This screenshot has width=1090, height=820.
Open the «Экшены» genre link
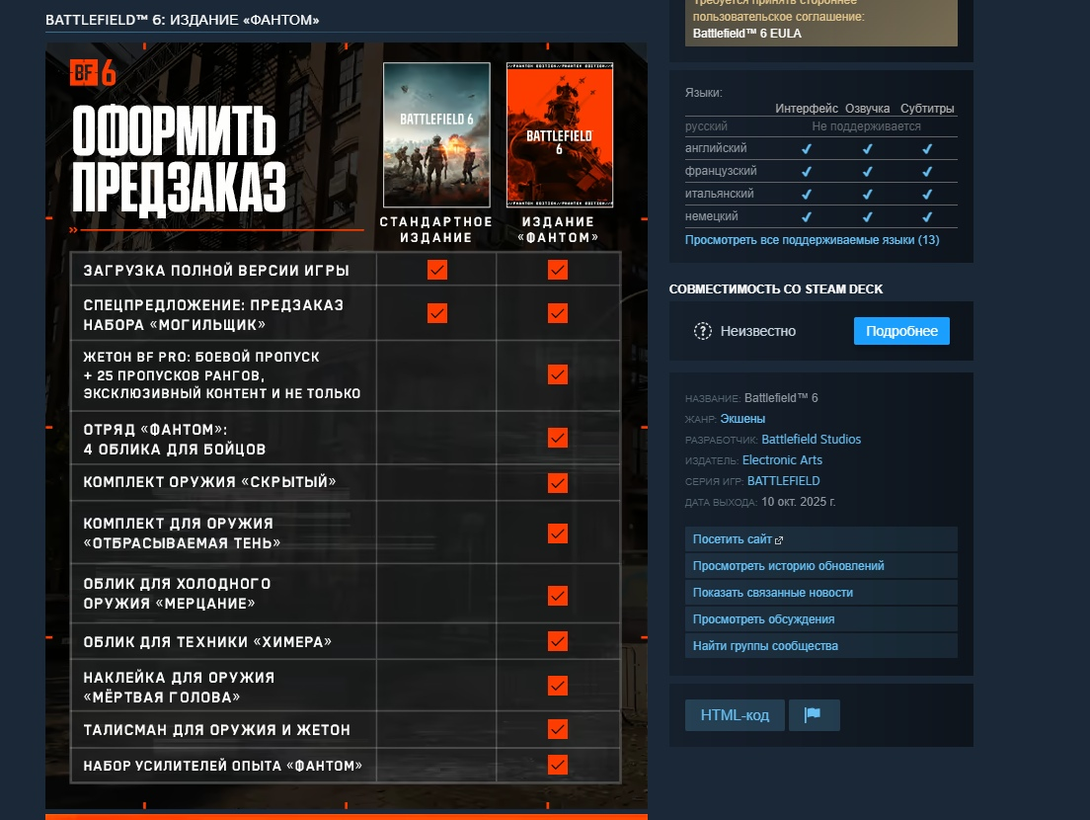pos(742,419)
